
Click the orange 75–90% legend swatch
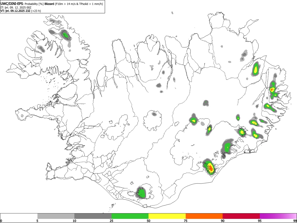204,216
